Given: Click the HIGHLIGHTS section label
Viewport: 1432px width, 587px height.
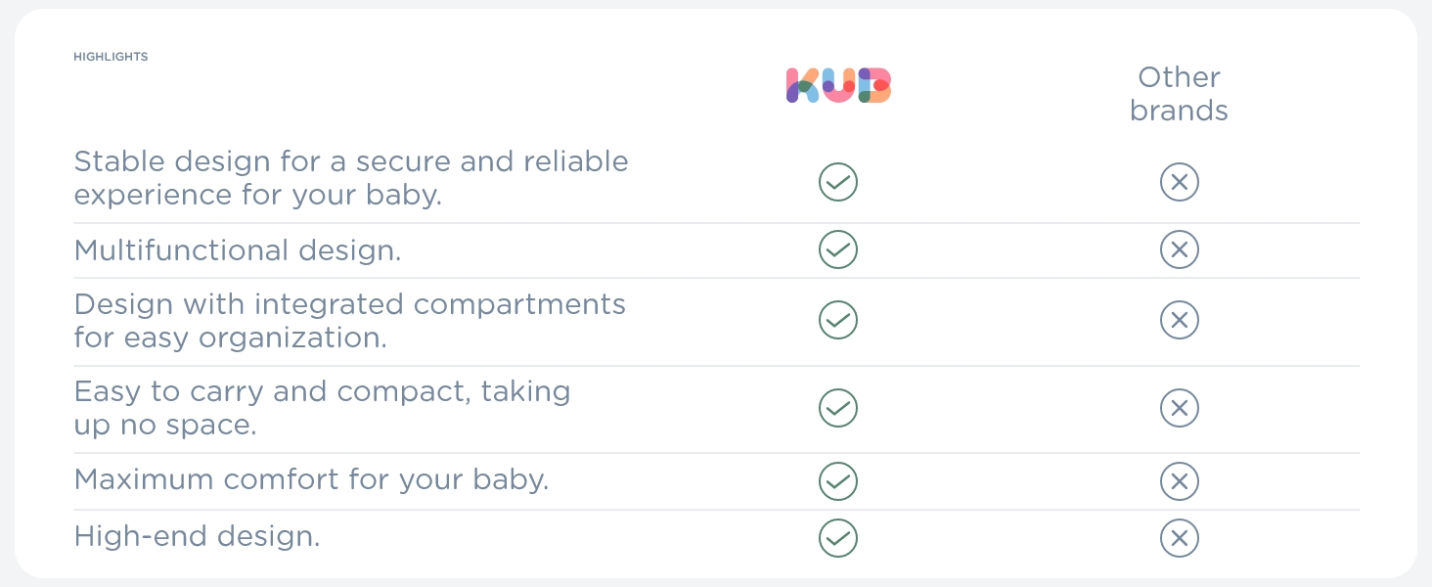Looking at the screenshot, I should click(111, 57).
